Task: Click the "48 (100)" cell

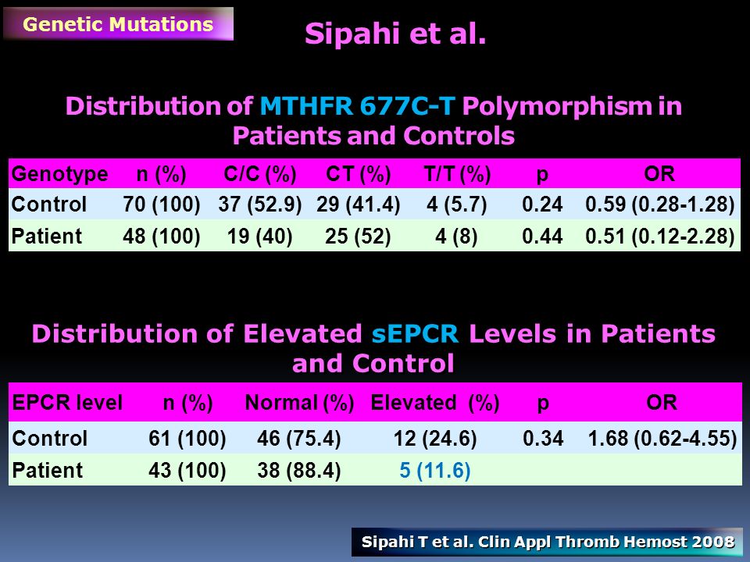Action: coord(161,236)
